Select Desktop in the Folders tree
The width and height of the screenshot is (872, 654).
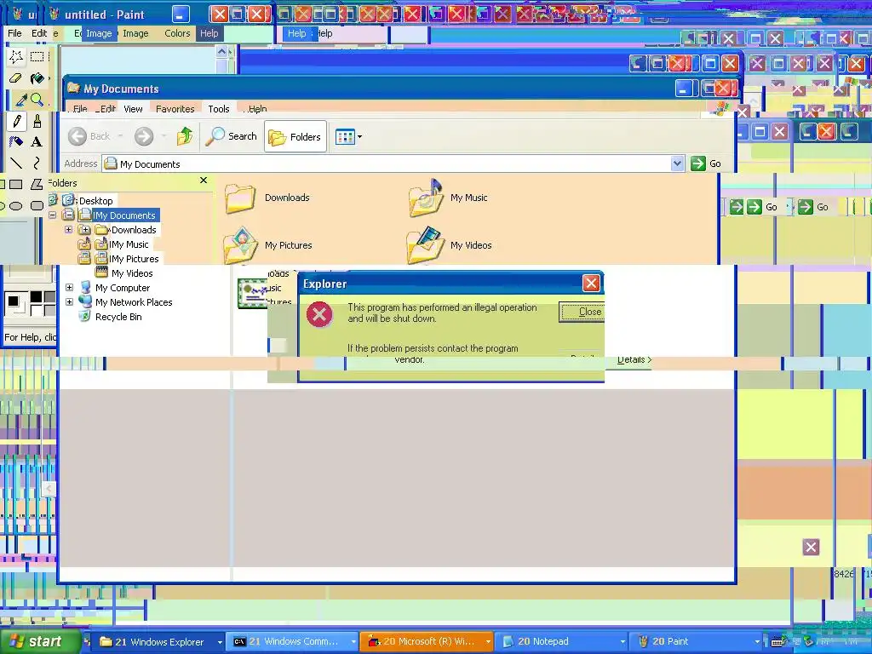click(x=95, y=201)
